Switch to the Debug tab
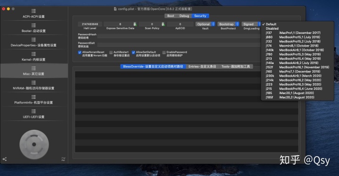Viewport: 339px width, 176px height. pyautogui.click(x=184, y=16)
